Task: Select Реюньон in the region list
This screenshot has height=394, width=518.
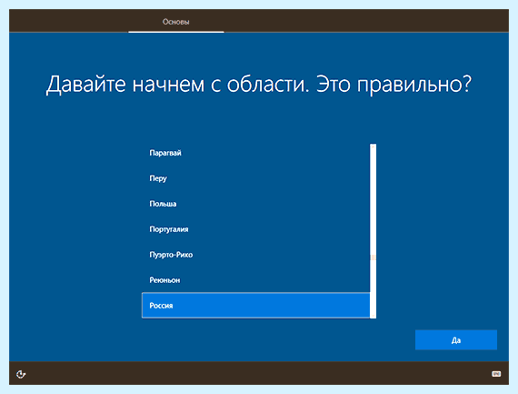Action: 256,280
